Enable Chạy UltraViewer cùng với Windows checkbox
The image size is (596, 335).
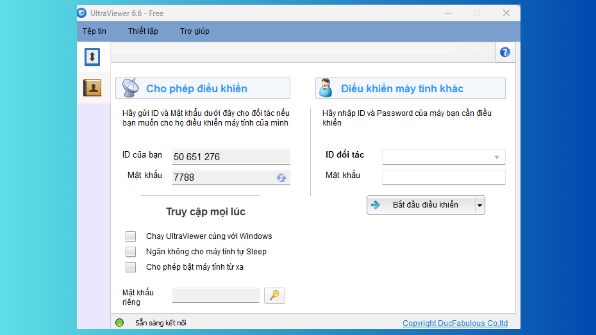coord(131,236)
